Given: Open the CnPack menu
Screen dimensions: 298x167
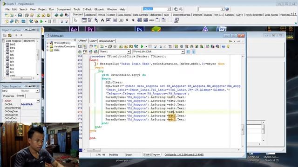Looking at the screenshot, I should click(87, 9).
